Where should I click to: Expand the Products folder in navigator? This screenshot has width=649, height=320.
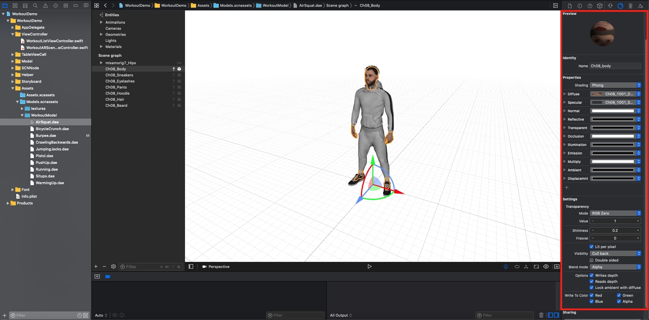tap(8, 203)
